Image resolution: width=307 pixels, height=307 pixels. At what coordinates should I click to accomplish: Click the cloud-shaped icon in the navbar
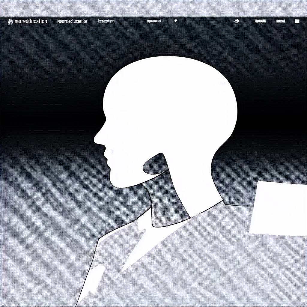tap(237, 21)
